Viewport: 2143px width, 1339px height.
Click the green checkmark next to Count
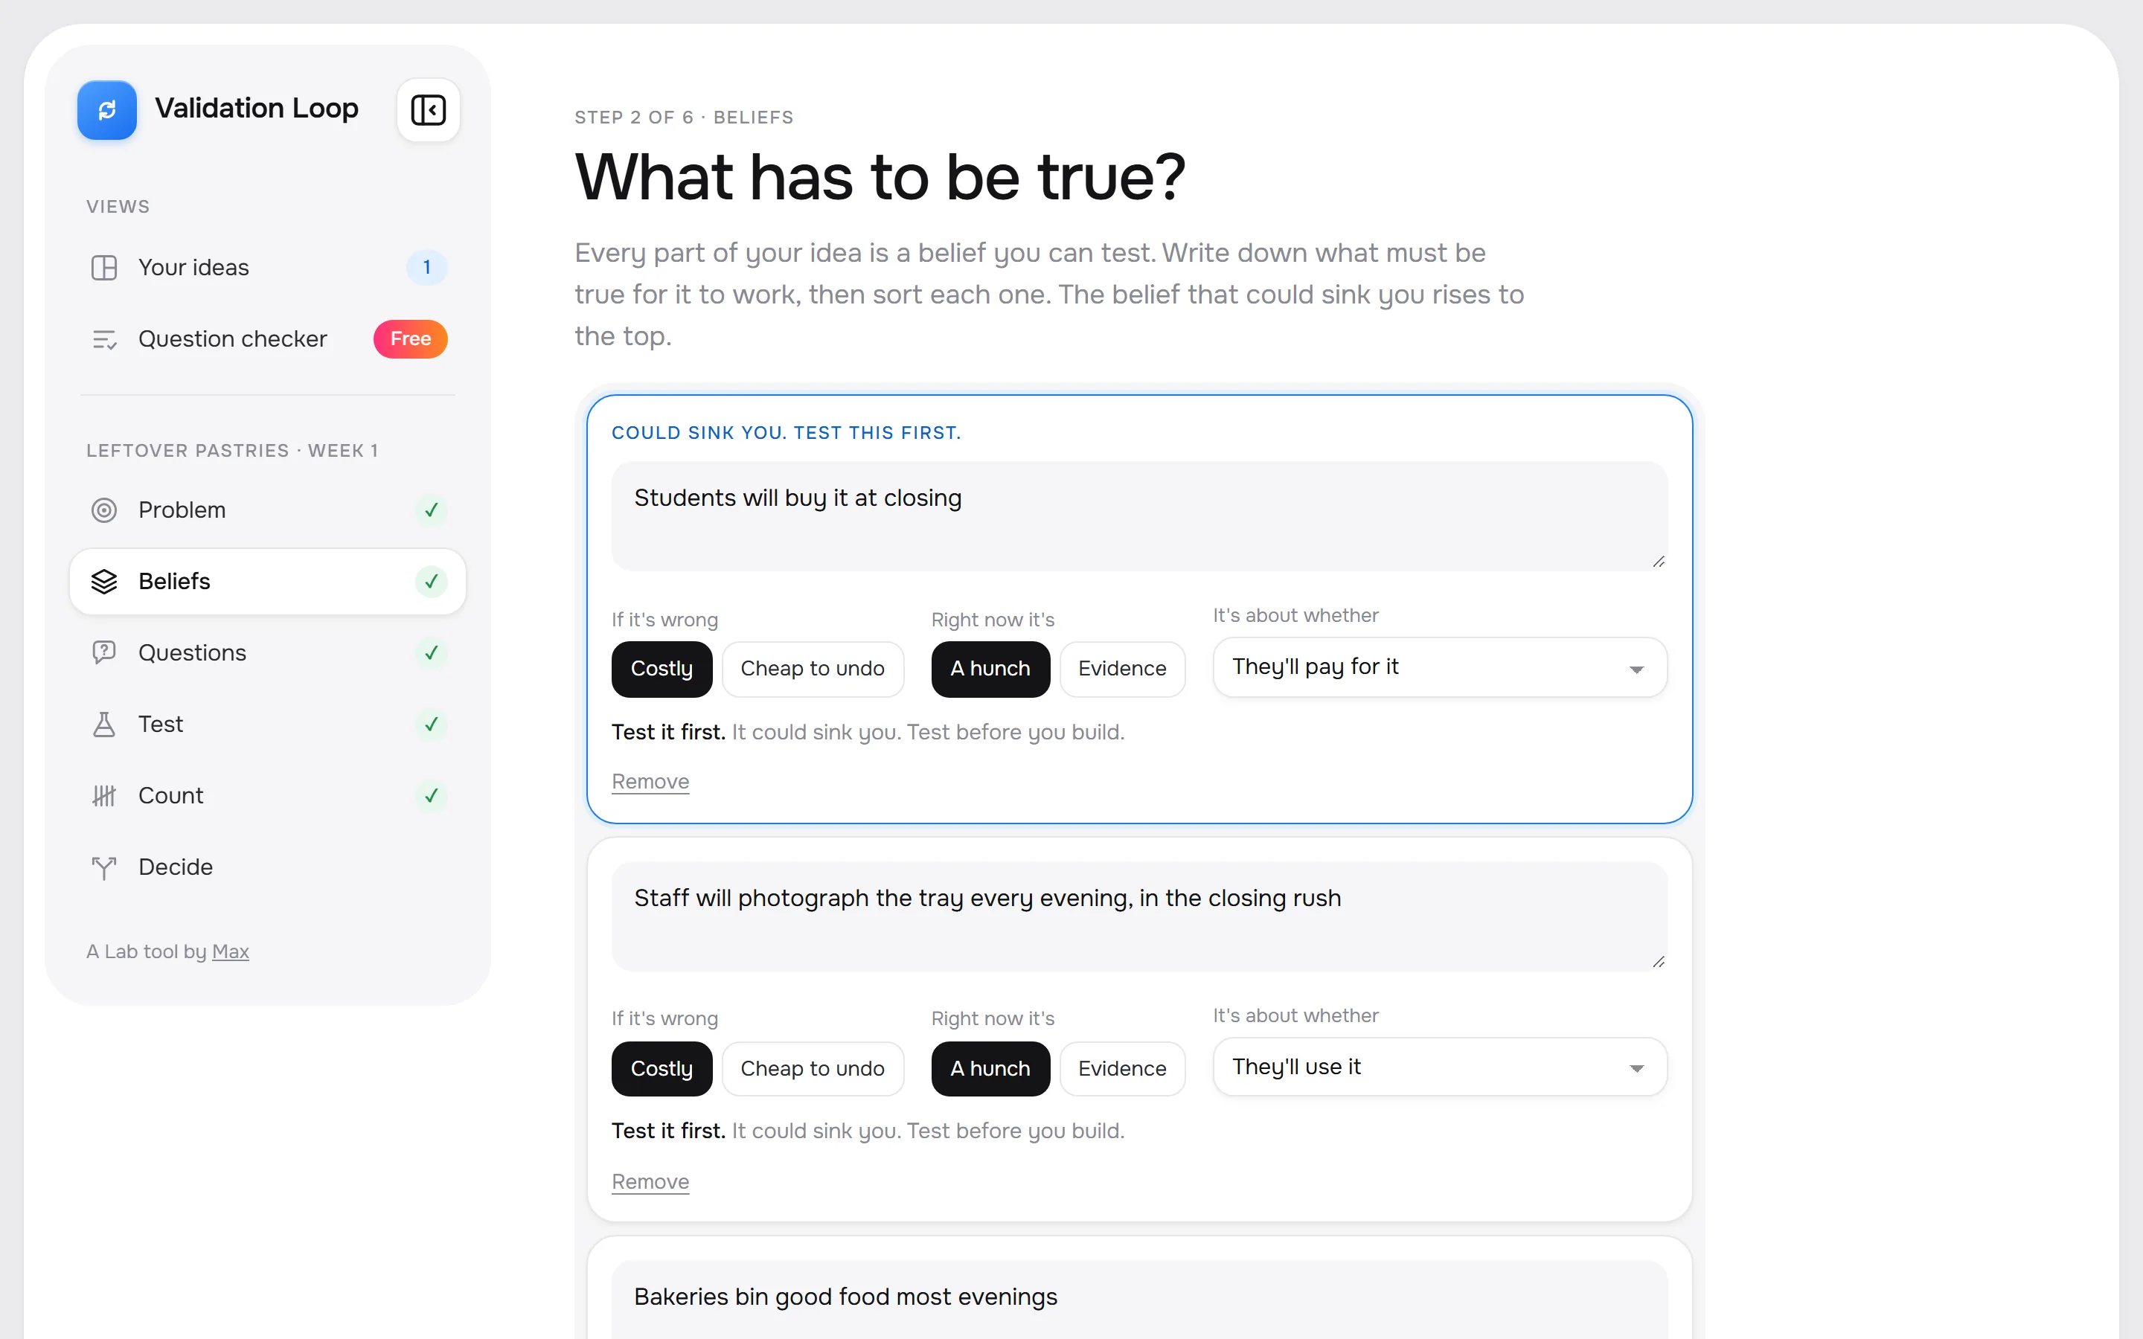tap(432, 795)
